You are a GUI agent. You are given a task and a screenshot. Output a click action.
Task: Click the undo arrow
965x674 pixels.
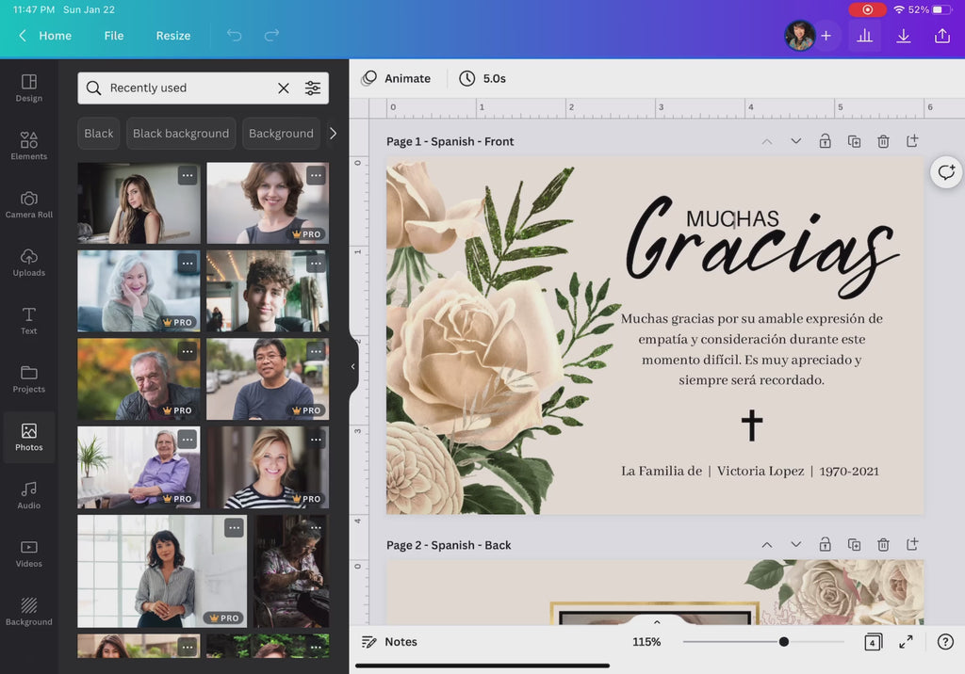click(234, 35)
